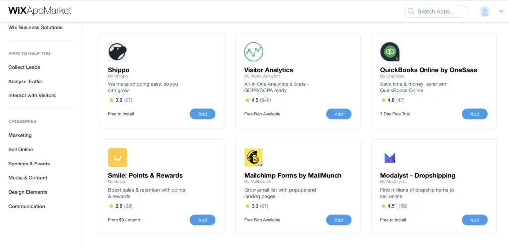Add the QuickBooks Online by OneSaas app
This screenshot has width=509, height=248.
[x=475, y=114]
